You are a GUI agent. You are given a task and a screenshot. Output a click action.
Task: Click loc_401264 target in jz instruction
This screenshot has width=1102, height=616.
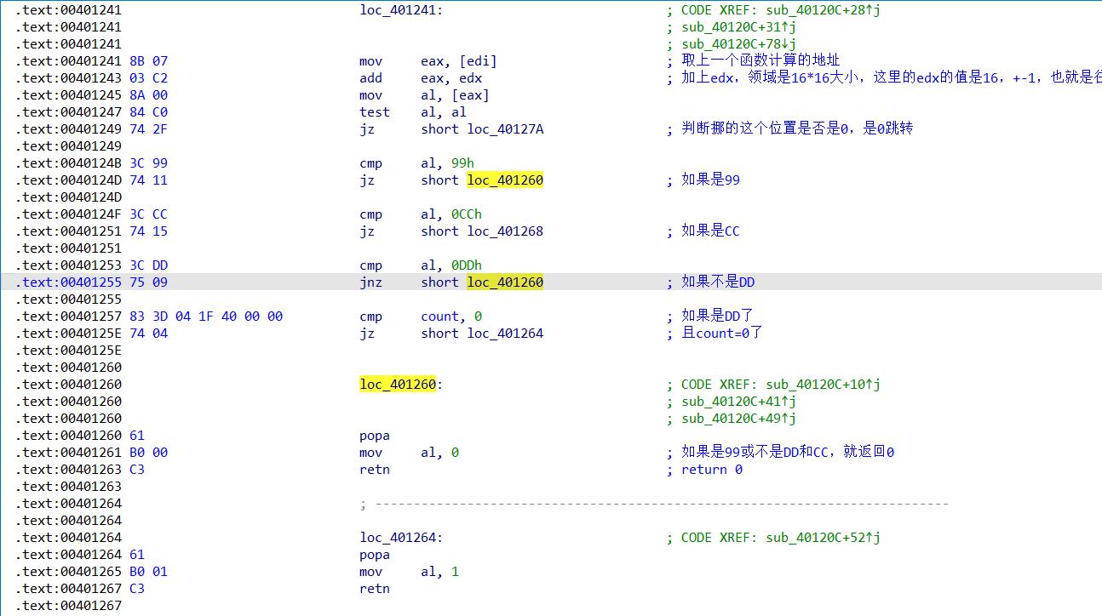(505, 334)
